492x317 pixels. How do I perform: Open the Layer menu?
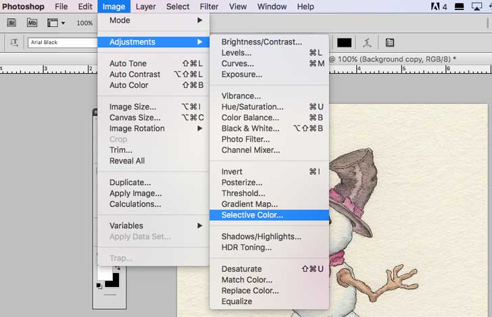145,7
